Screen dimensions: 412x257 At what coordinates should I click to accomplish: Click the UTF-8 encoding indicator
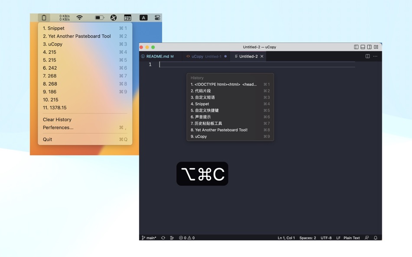[x=326, y=238]
